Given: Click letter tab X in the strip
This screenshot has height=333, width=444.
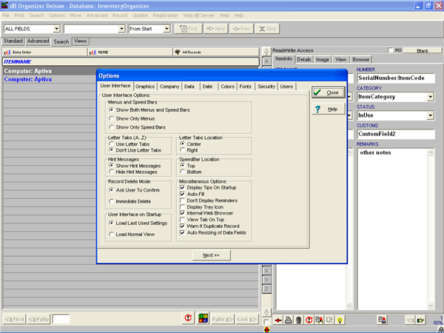Looking at the screenshot, I should pos(266,271).
